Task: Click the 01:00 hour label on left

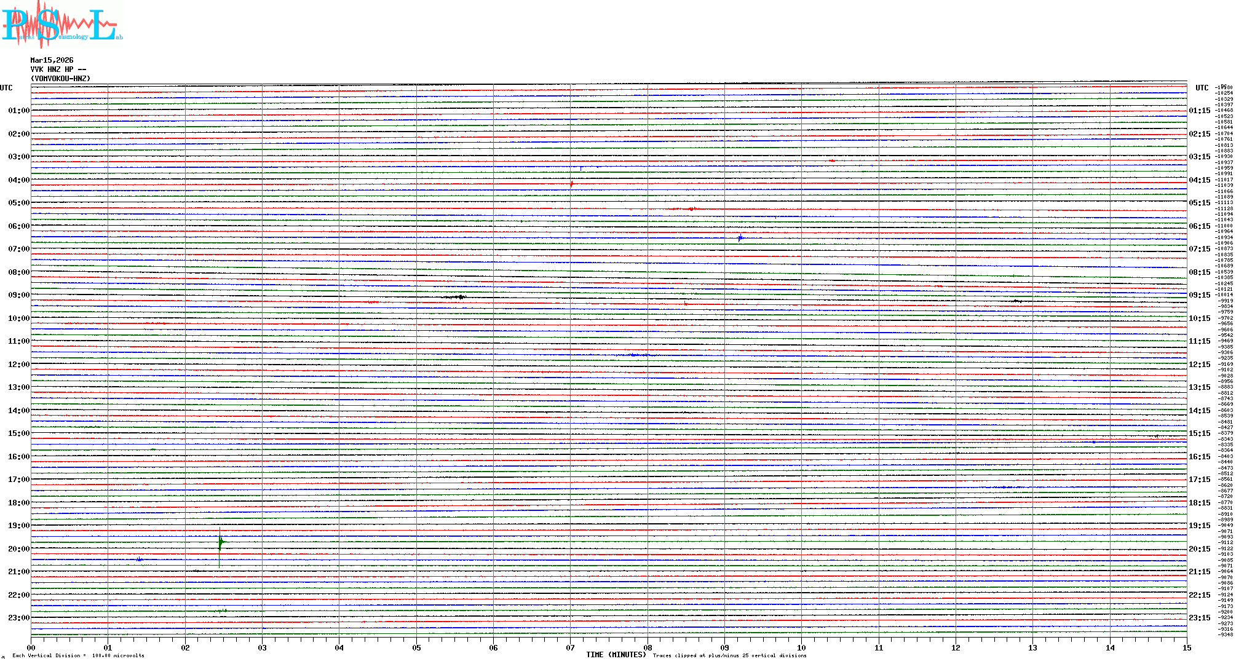Action: pos(18,111)
